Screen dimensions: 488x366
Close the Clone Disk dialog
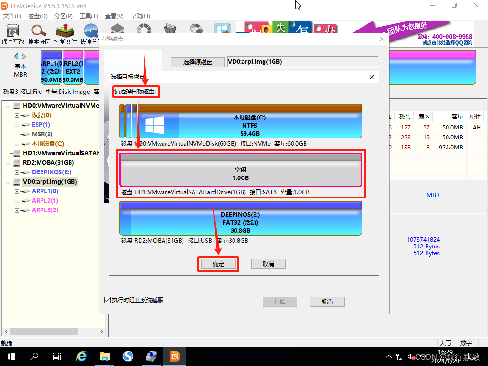pyautogui.click(x=382, y=39)
